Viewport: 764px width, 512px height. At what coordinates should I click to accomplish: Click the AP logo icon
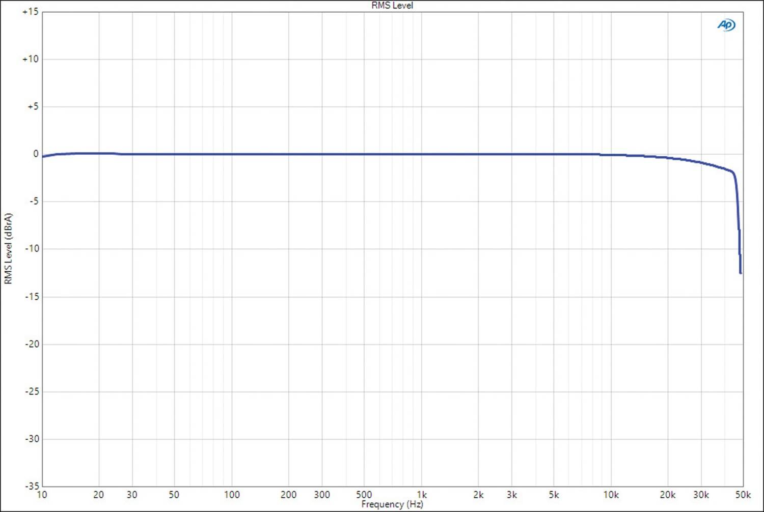click(x=726, y=24)
